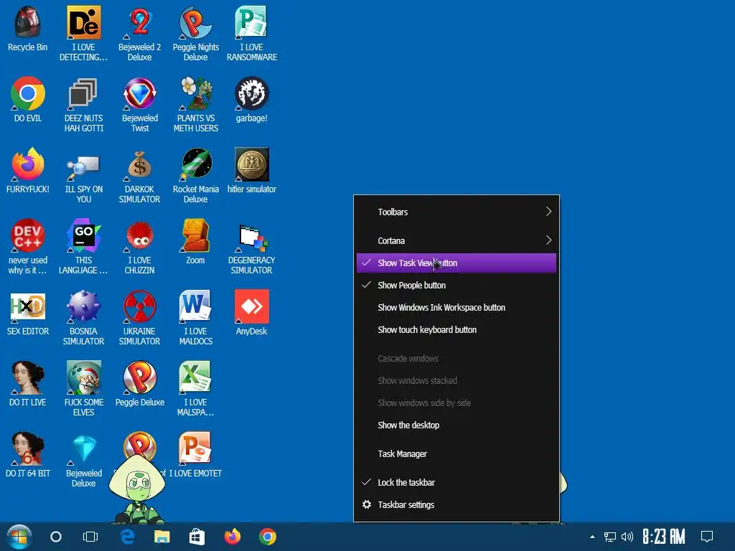Click the Chrome icon labeled DO EVIL
Viewport: 735px width, 551px height.
pyautogui.click(x=28, y=94)
